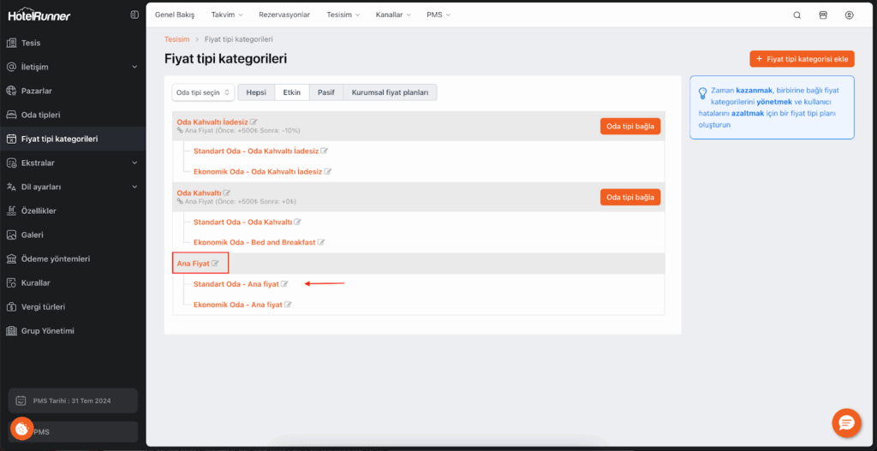Open the store icon in top bar
Screen dimensions: 877x451
coord(823,15)
